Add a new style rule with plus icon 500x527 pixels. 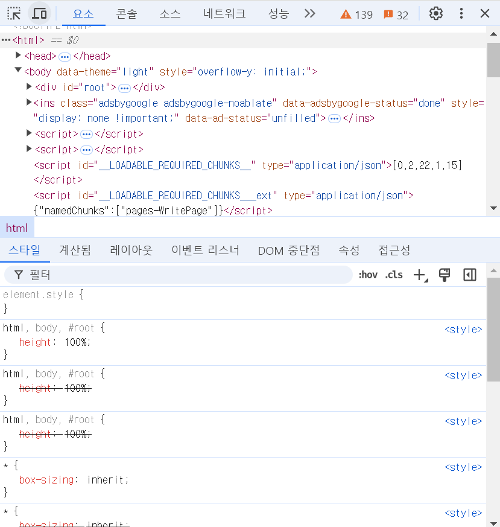coord(420,275)
